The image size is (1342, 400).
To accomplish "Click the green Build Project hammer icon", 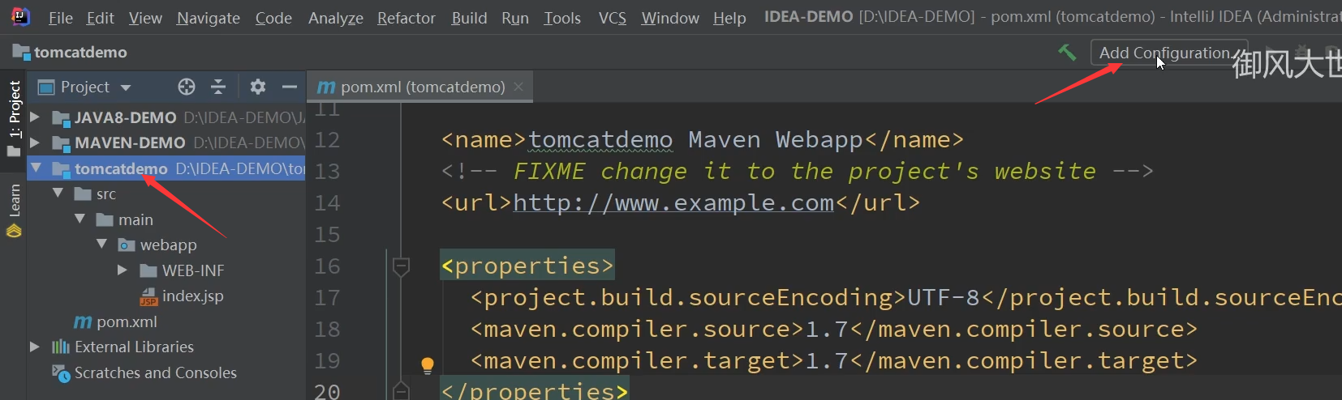I will pyautogui.click(x=1067, y=53).
